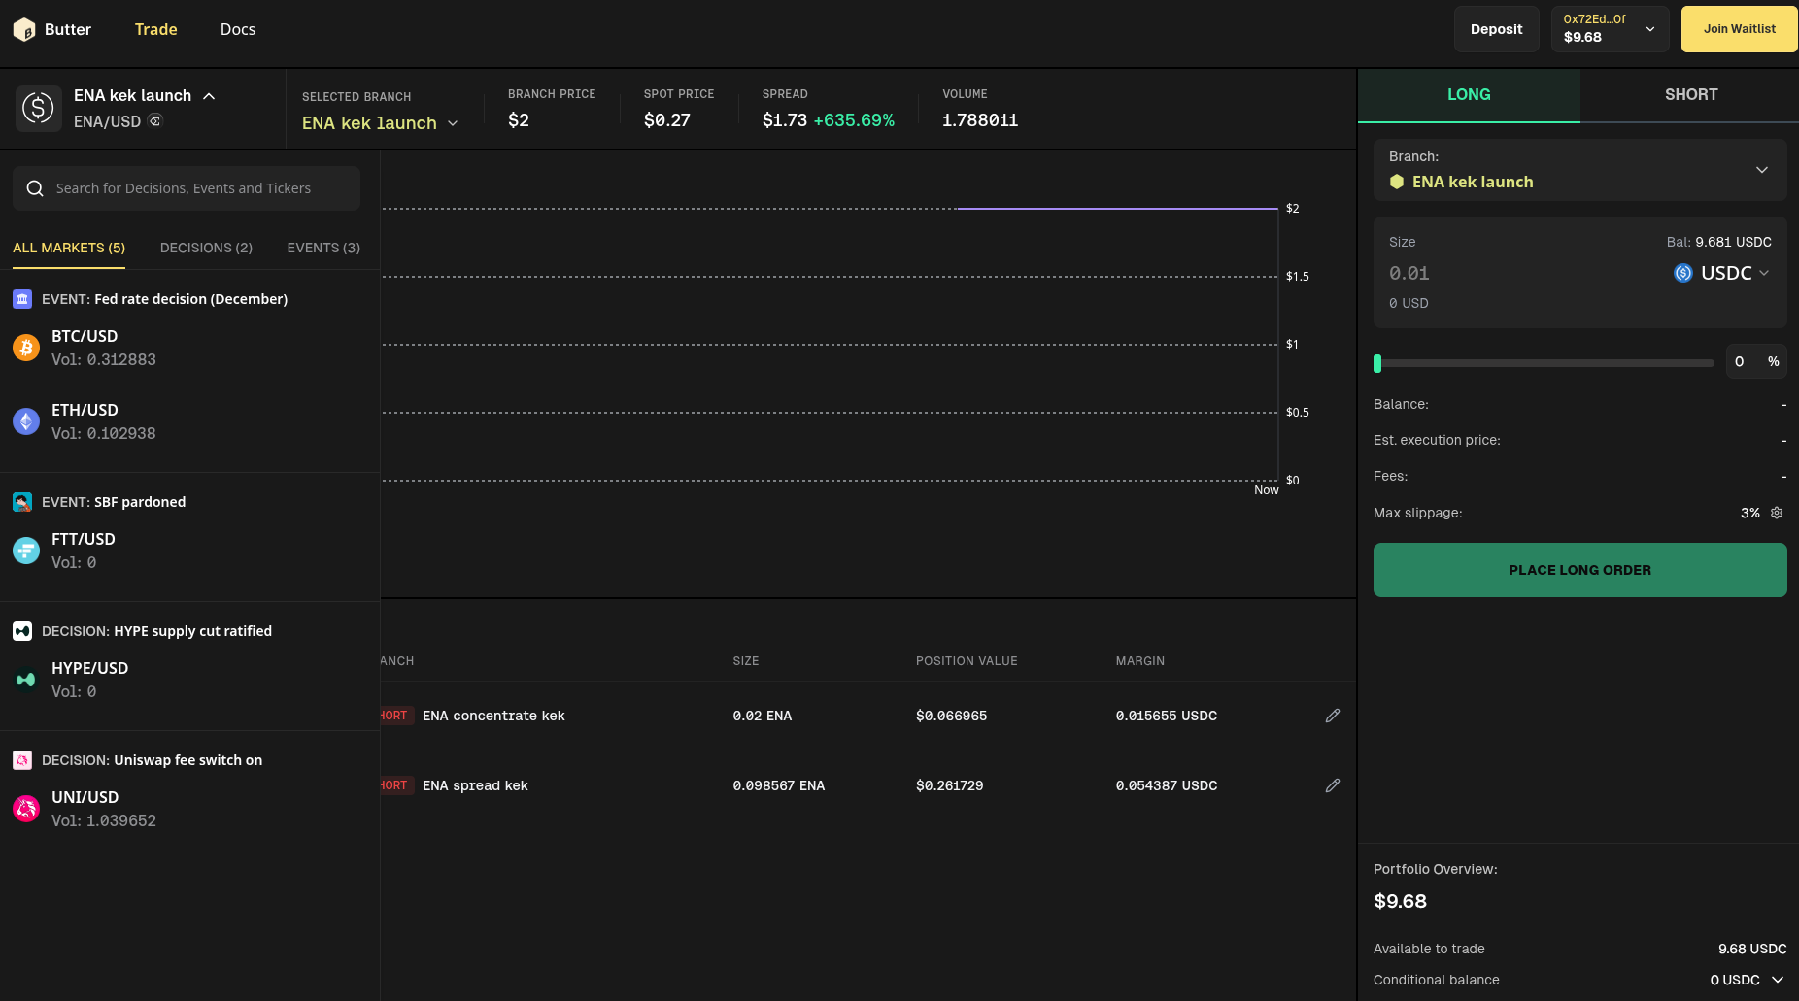Select the Uniswap UNI/USD icon
1799x1001 pixels.
26,809
